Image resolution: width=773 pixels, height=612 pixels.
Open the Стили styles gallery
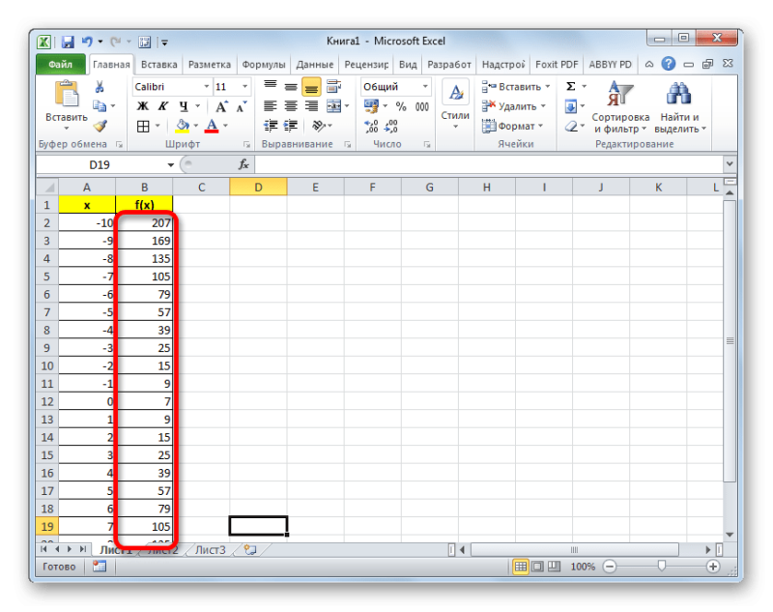click(x=455, y=105)
